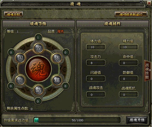Click the 战魂升级 upgrade button

137,120
